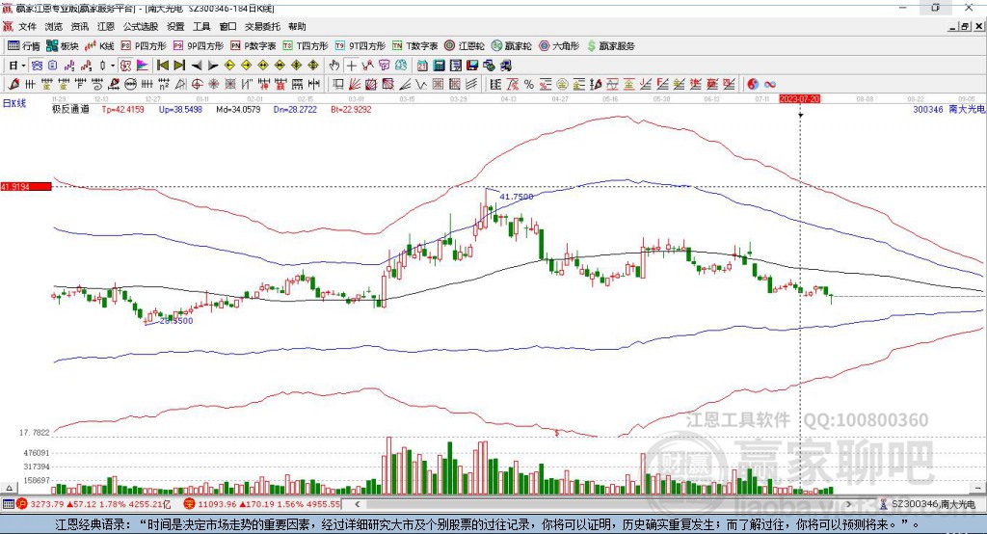Click the black right arrow icon
987x534 pixels.
(x=213, y=66)
